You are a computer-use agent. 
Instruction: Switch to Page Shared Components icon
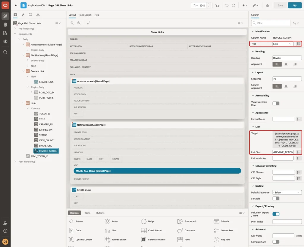(x=38, y=15)
